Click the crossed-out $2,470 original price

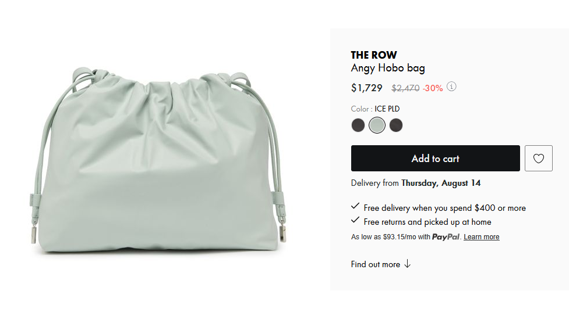point(405,88)
